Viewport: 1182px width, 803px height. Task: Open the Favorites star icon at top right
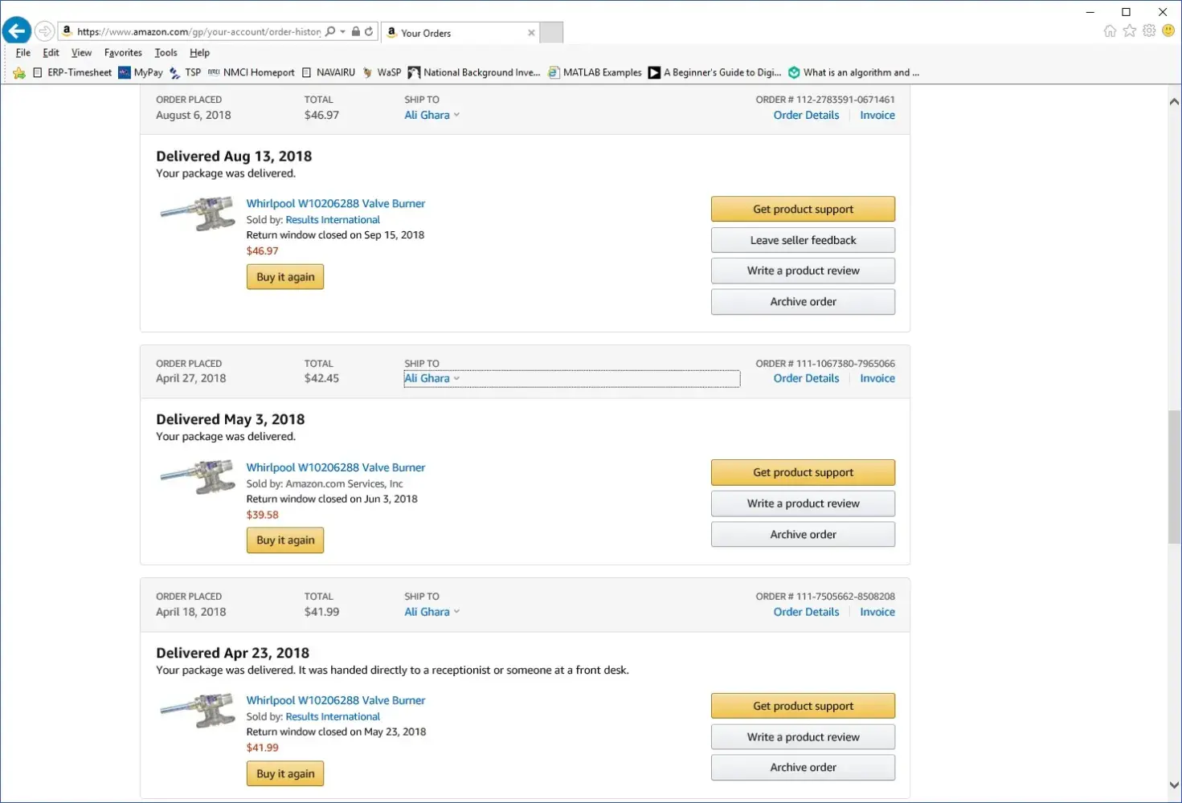[1130, 31]
